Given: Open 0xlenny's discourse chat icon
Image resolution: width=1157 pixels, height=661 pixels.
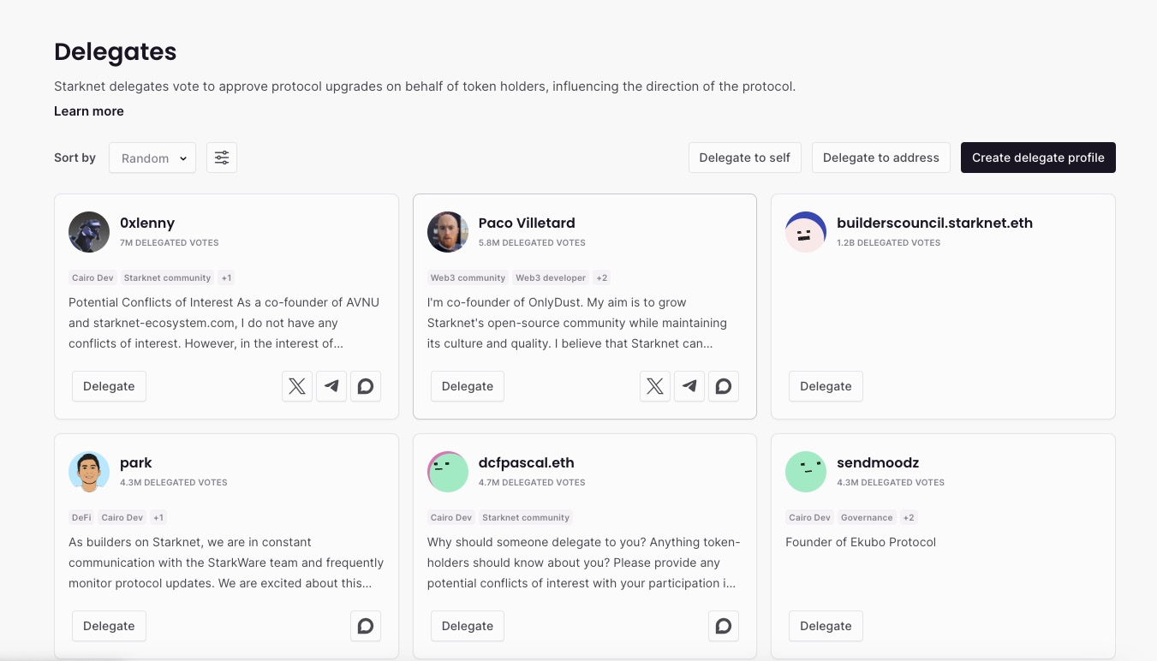Looking at the screenshot, I should 366,386.
